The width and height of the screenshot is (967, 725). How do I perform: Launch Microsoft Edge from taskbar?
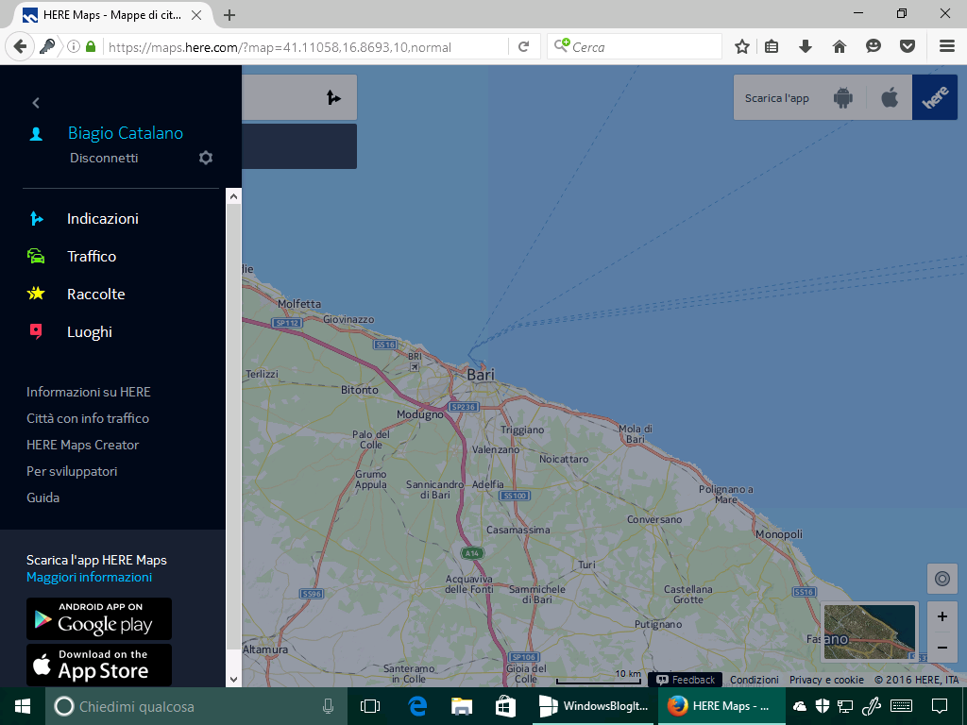(417, 706)
